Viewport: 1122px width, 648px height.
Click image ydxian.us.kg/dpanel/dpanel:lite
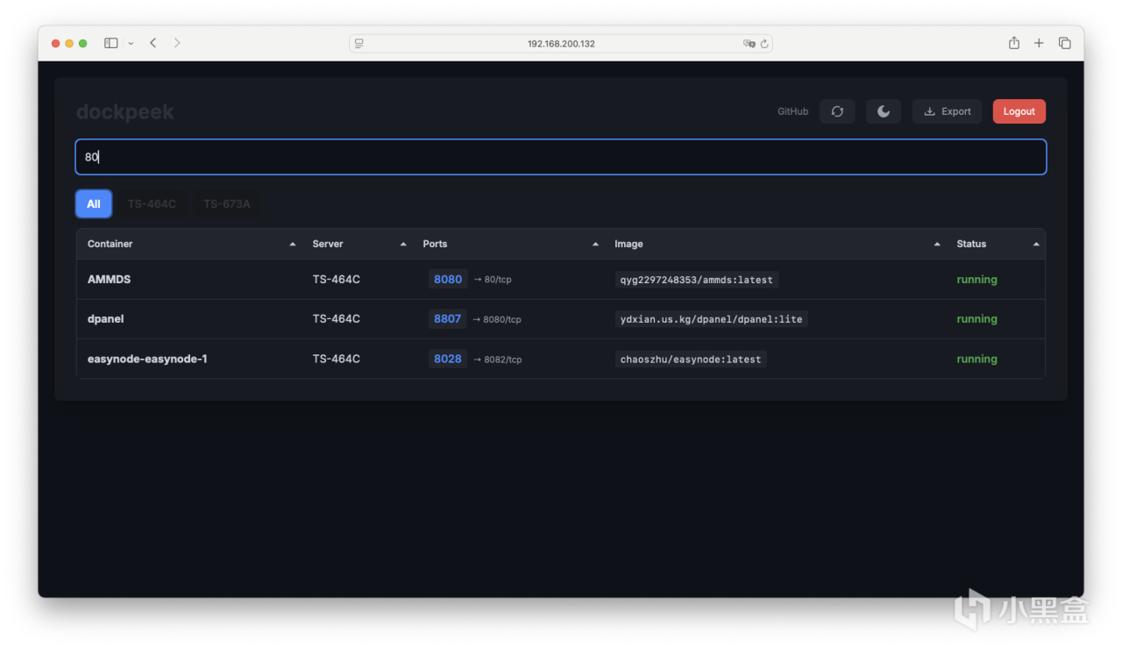(x=712, y=319)
